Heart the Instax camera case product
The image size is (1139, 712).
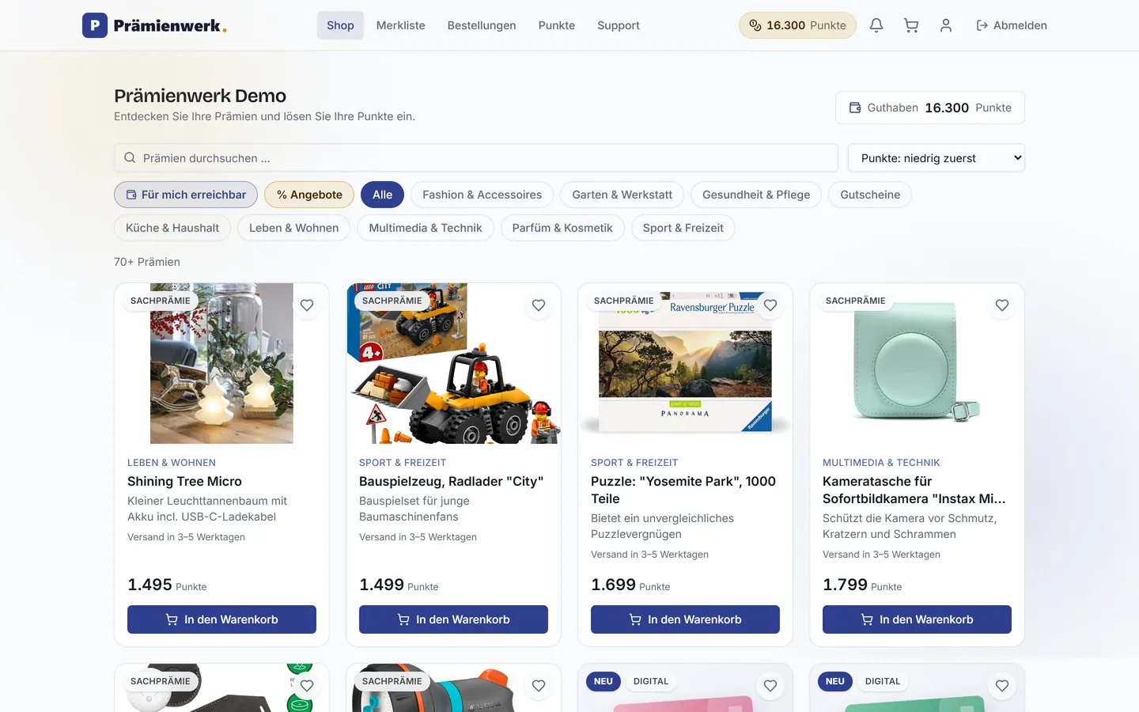pyautogui.click(x=1002, y=305)
